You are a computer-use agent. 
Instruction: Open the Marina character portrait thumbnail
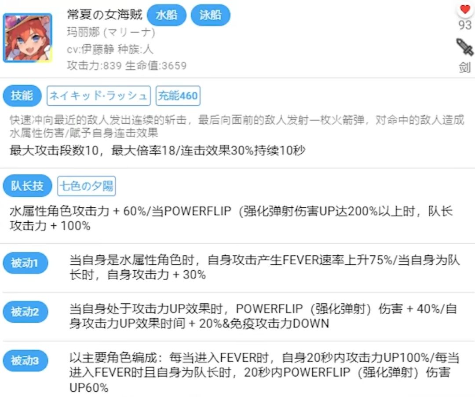click(x=28, y=38)
